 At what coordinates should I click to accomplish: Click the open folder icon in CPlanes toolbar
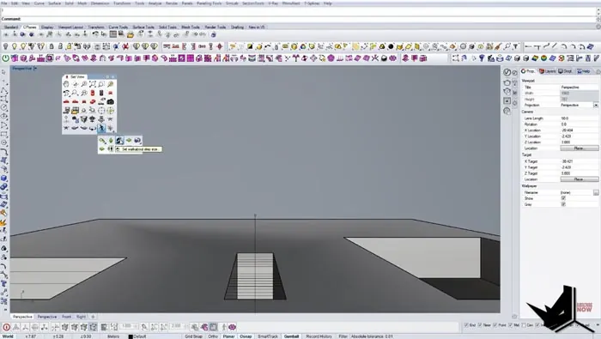coord(131,34)
